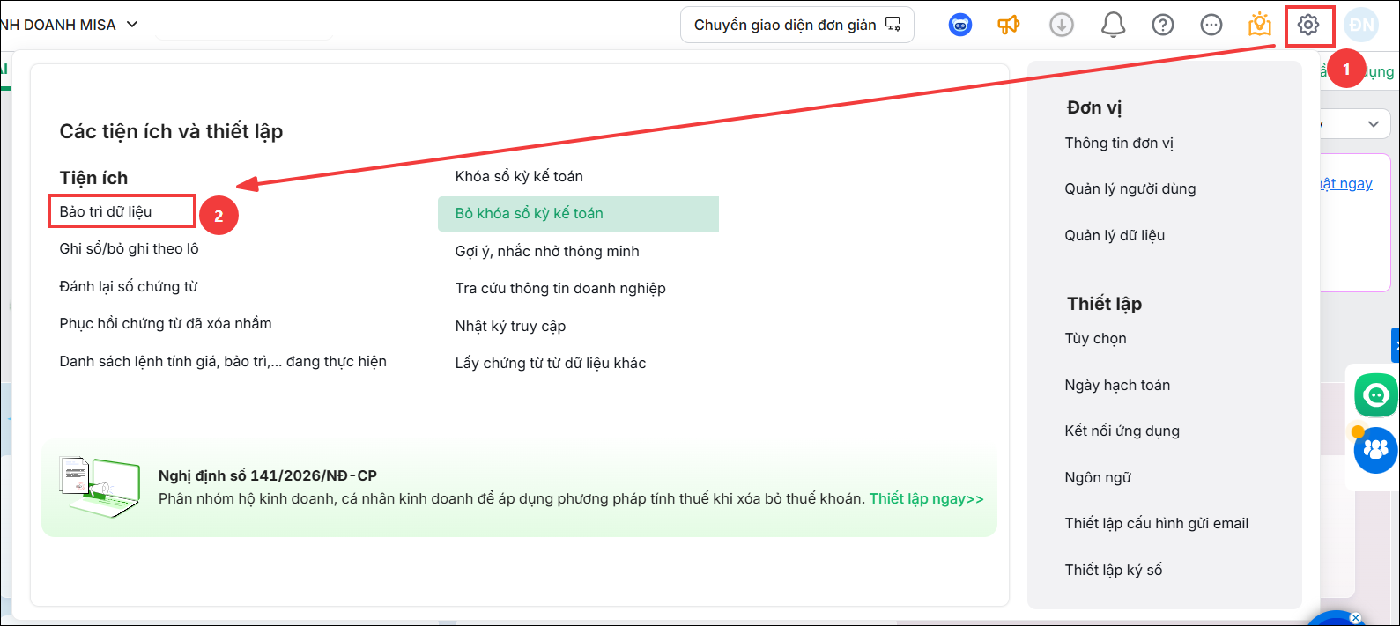
Task: Open the blue AI assistant robot icon
Action: tap(959, 26)
